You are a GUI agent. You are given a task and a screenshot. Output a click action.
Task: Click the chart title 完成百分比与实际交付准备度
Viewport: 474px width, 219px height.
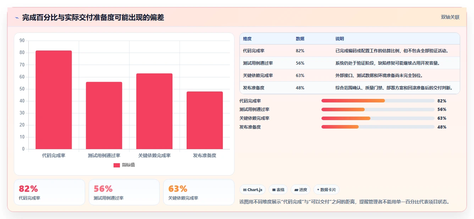click(x=93, y=18)
